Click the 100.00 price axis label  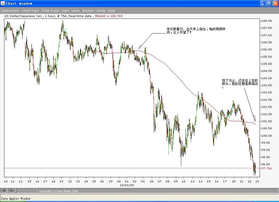coord(266,136)
